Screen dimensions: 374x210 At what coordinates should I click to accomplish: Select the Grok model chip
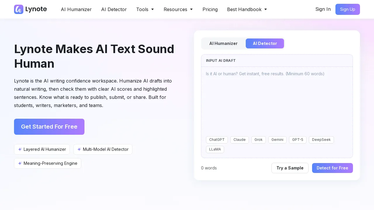coord(259,140)
